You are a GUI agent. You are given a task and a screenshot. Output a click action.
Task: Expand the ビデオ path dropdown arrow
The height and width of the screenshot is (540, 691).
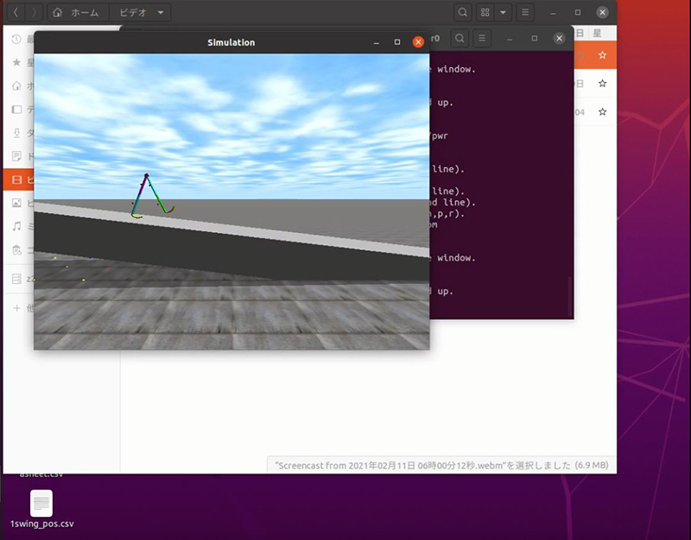tap(161, 13)
